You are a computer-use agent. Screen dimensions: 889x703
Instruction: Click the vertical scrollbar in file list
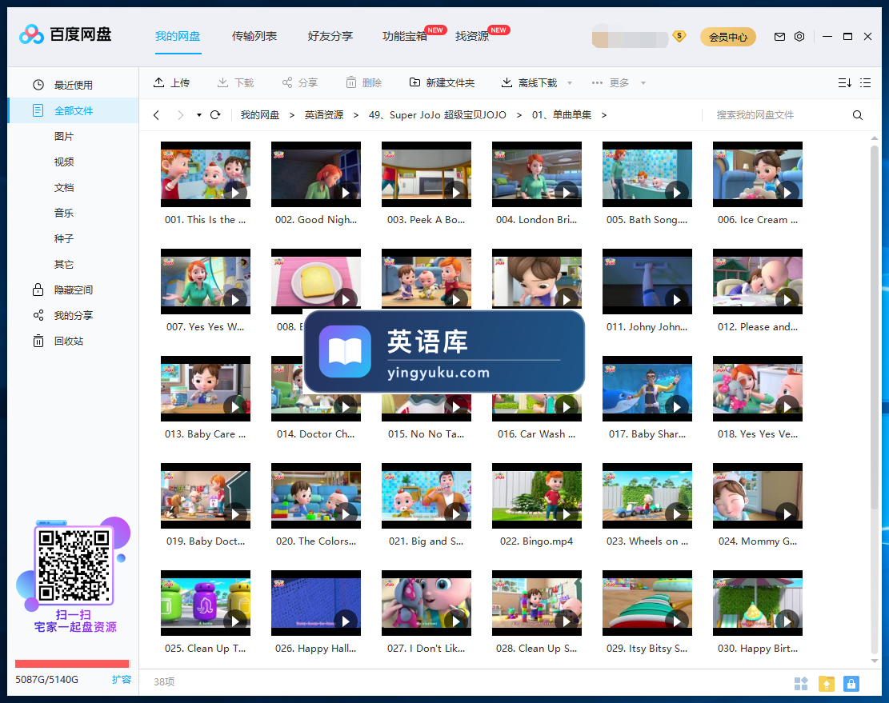coord(875,329)
